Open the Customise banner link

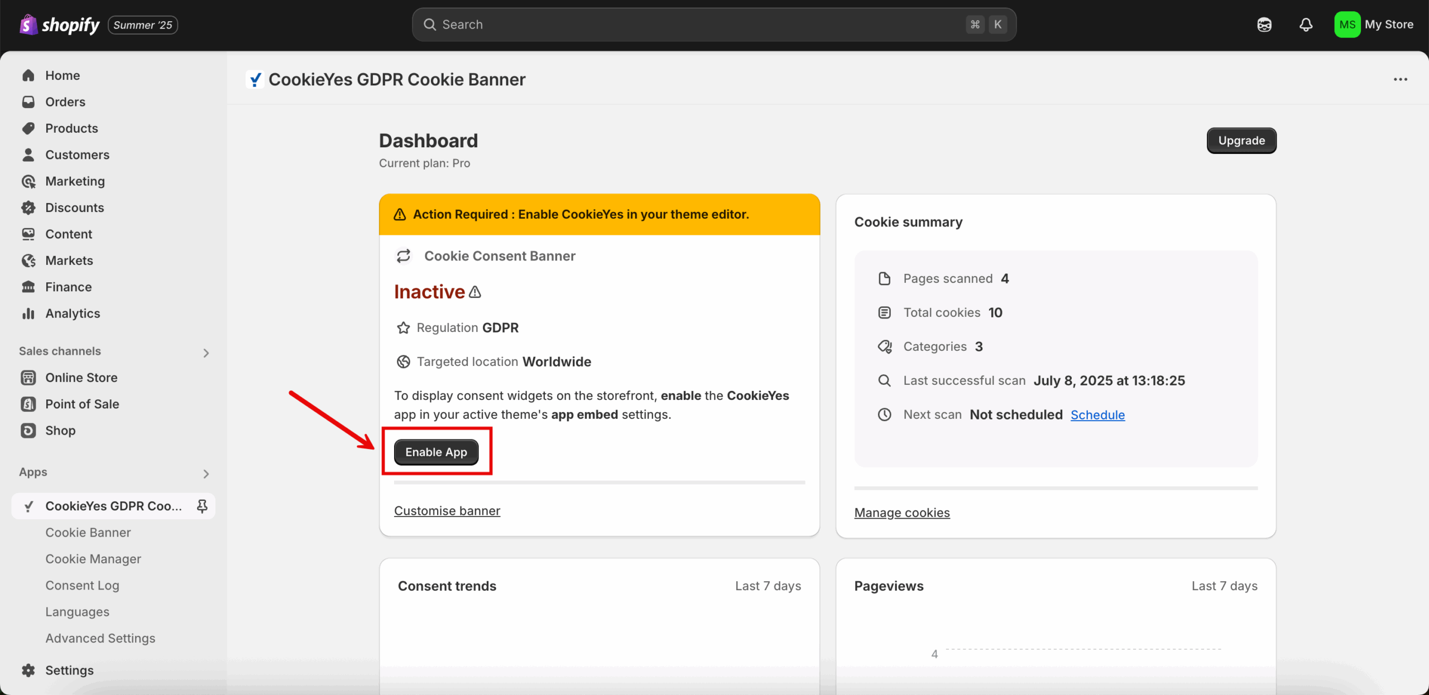[x=447, y=510]
